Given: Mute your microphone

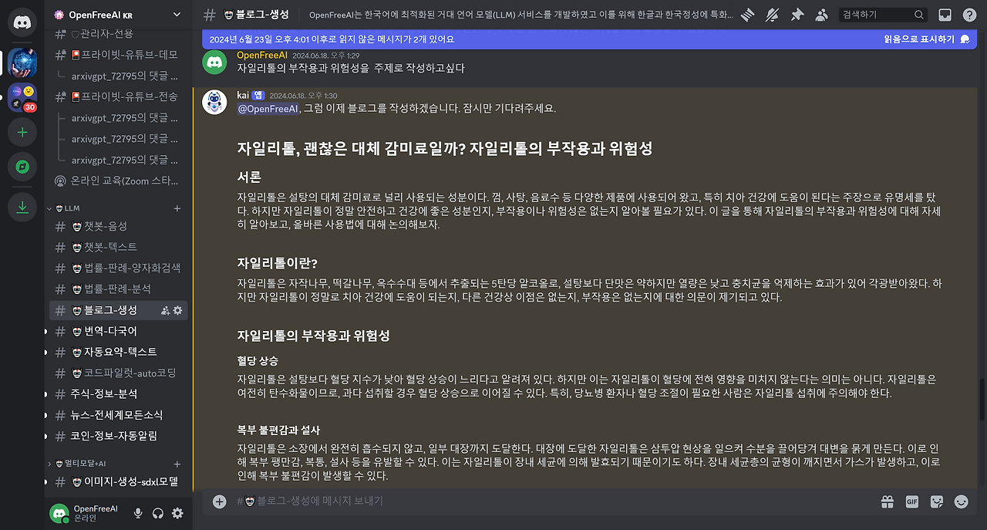Looking at the screenshot, I should point(137,513).
